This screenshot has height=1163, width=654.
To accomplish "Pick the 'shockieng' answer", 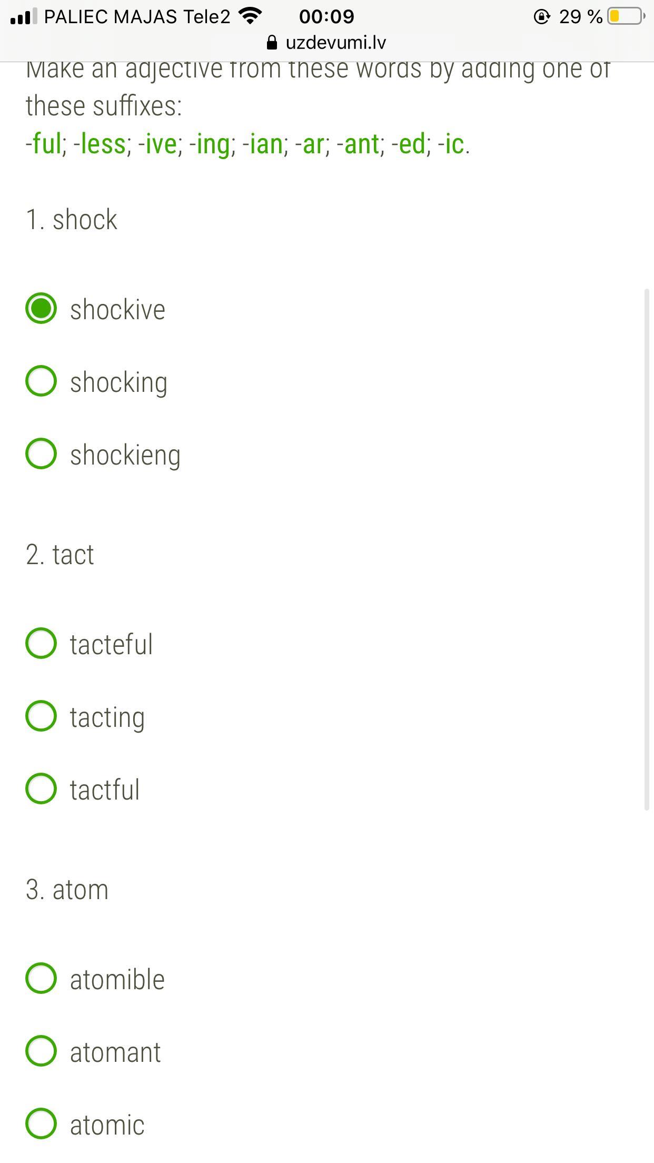I will [41, 454].
